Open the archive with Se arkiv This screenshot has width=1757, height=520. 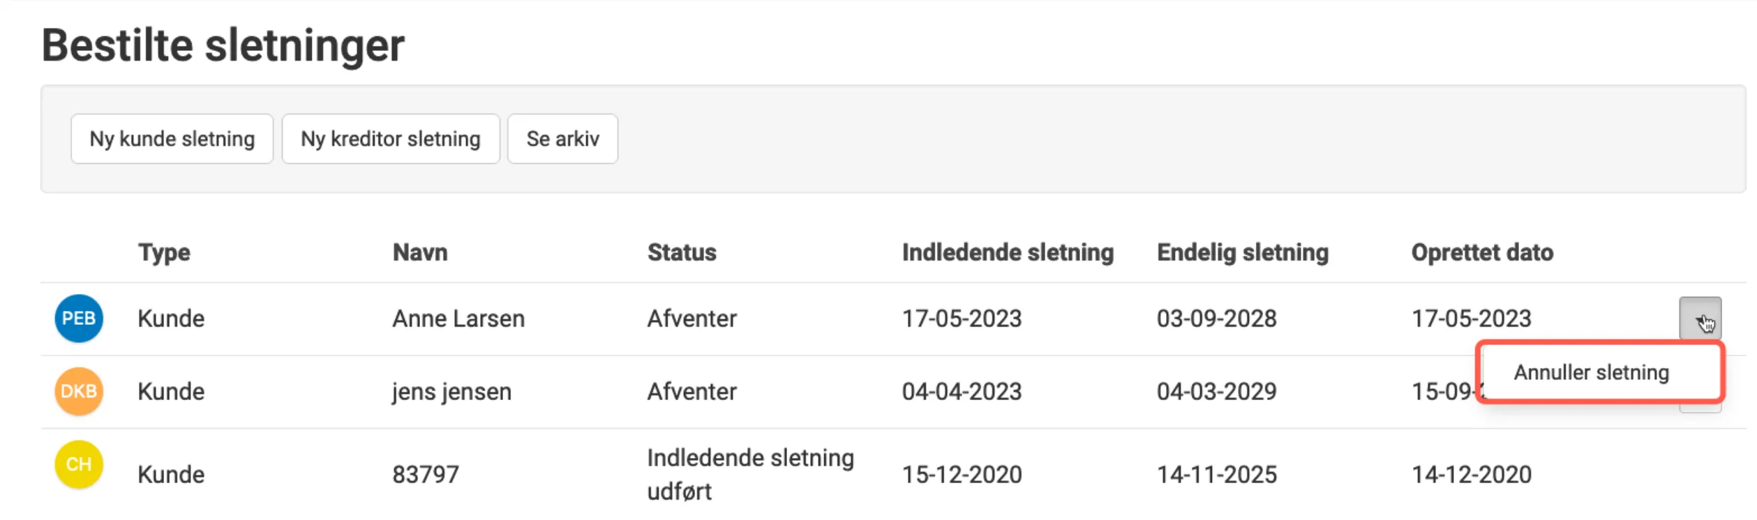(x=562, y=139)
